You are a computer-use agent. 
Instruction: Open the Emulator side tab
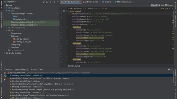[x=176, y=94]
